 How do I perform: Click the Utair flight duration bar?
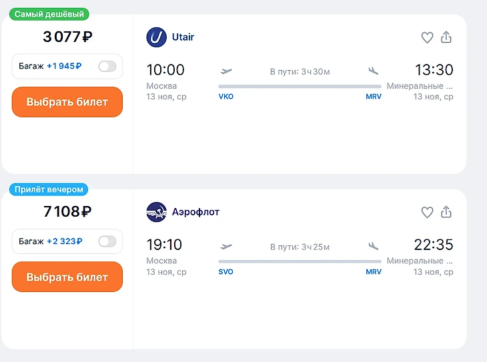click(300, 86)
